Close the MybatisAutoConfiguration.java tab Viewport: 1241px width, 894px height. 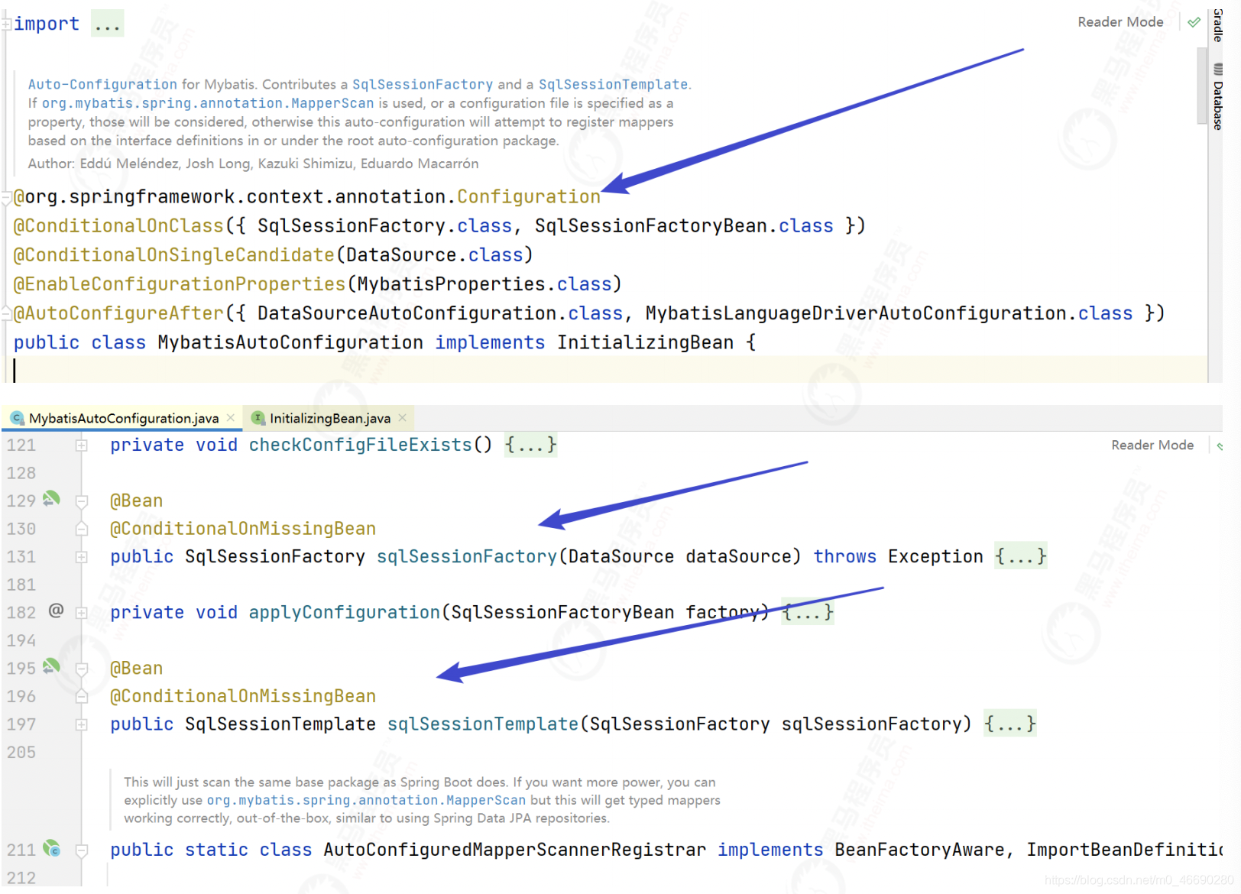click(x=231, y=418)
